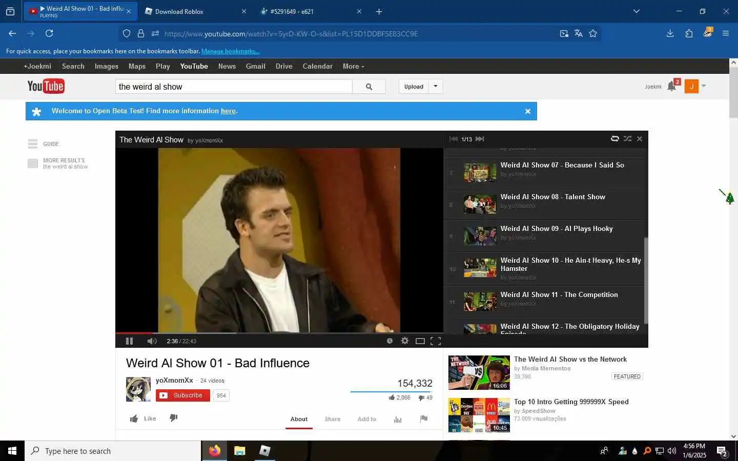Open the Guide menu icon

tap(33, 144)
